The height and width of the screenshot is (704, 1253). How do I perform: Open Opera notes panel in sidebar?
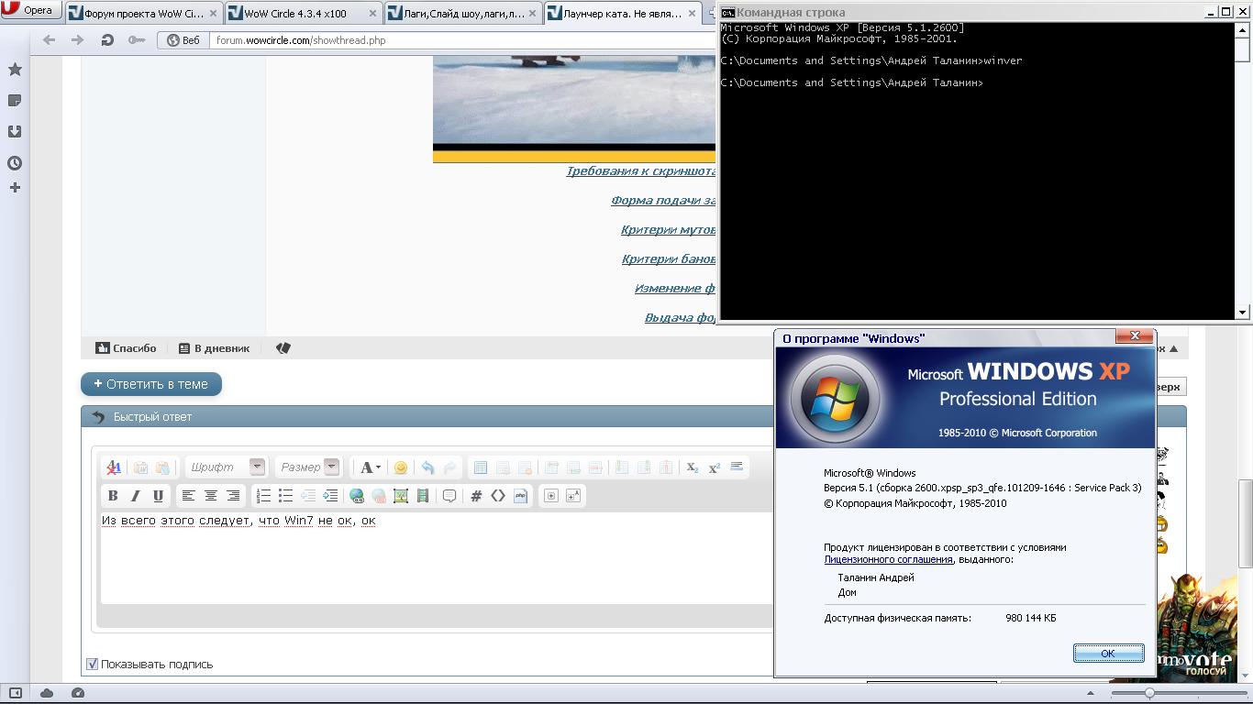coord(15,101)
